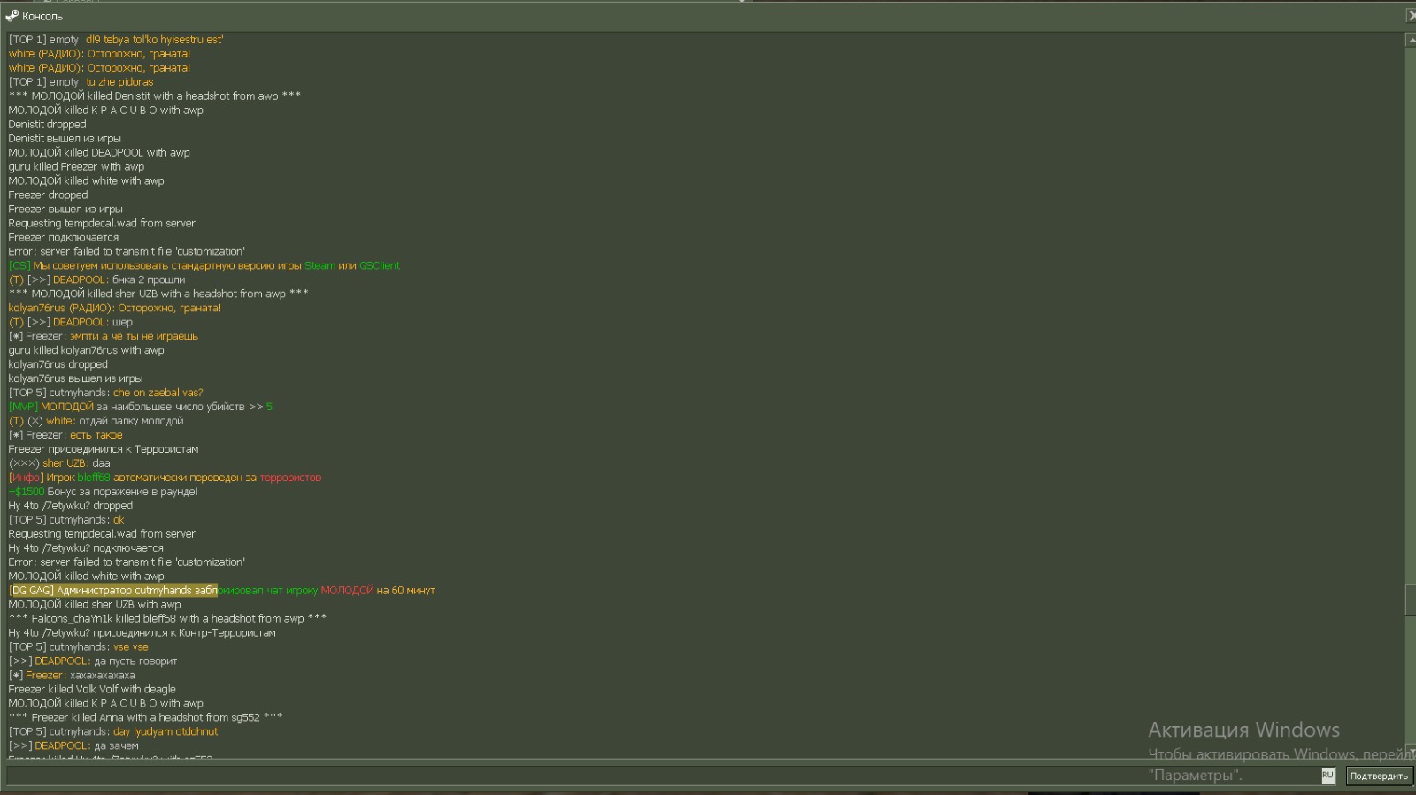Click the 'Freezer killed Anna' headshot line
This screenshot has height=795, width=1416.
tap(145, 717)
